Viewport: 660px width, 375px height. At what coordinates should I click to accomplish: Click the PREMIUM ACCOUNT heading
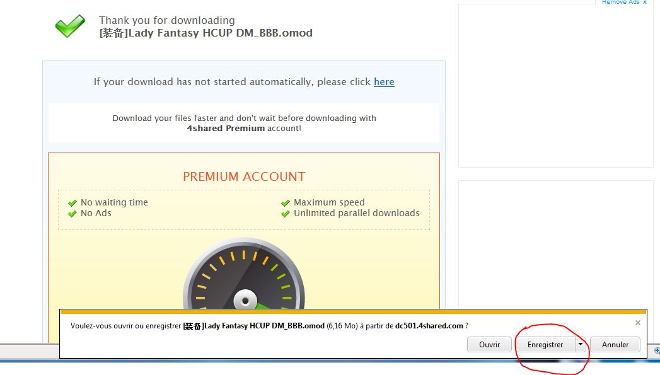(244, 176)
